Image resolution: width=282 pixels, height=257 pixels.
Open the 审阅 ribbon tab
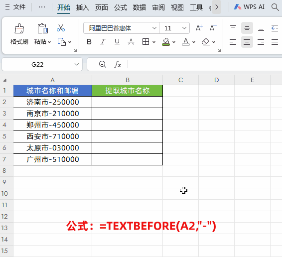pyautogui.click(x=158, y=7)
